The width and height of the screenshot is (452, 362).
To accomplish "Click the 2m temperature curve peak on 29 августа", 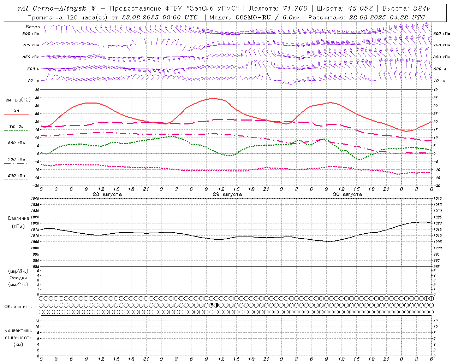I will 212,98.
